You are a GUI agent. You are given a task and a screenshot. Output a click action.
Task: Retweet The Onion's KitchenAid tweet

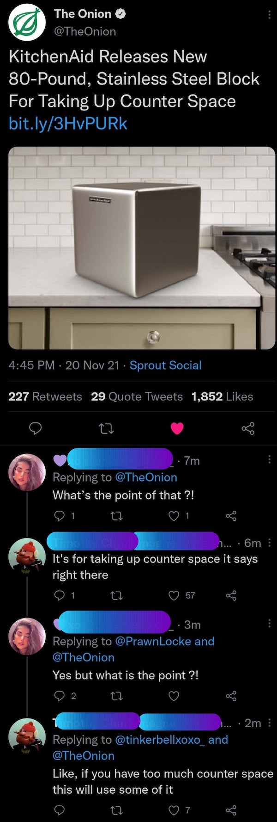tap(106, 429)
